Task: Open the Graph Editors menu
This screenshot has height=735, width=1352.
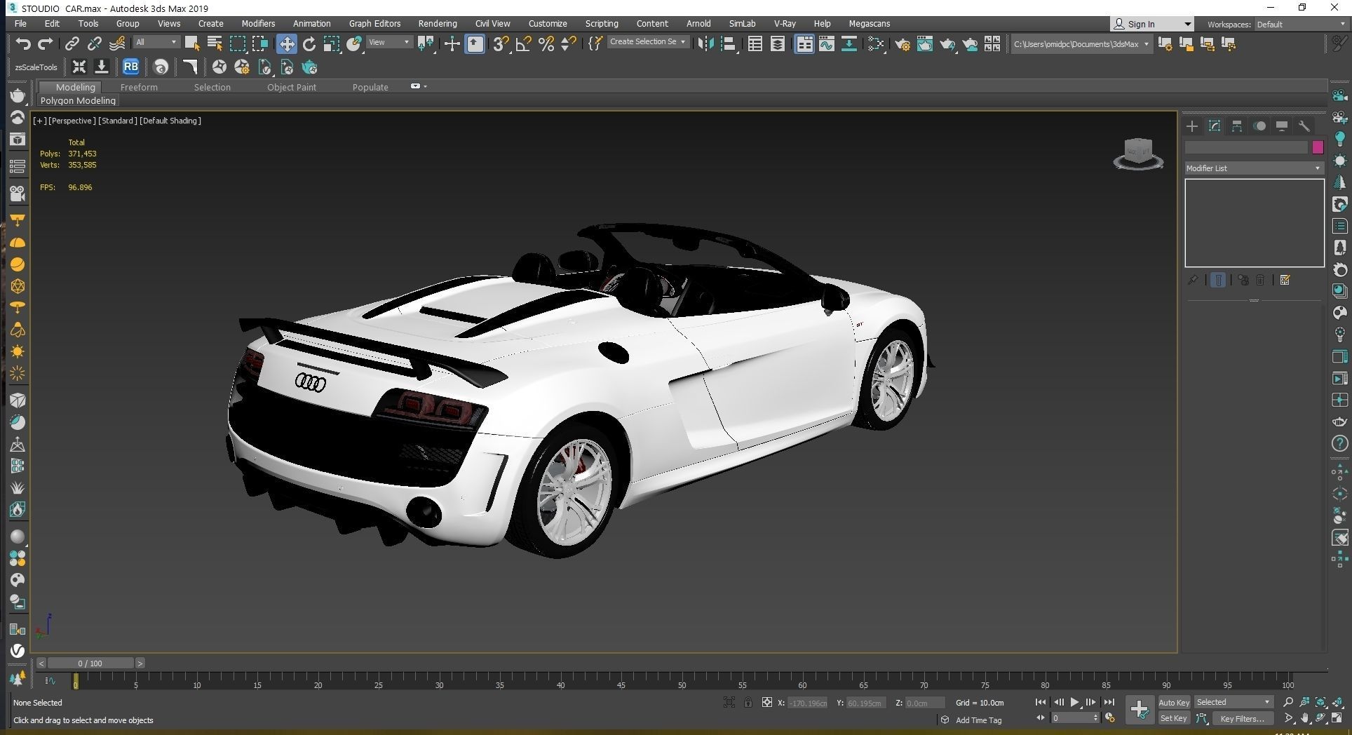Action: [x=375, y=23]
